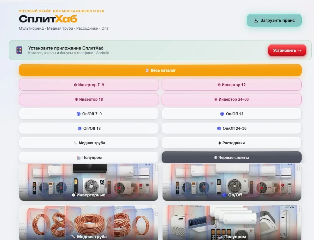This screenshot has height=240, width=314.
Task: Choose the On/Off 7–9 filter
Action: pos(89,114)
